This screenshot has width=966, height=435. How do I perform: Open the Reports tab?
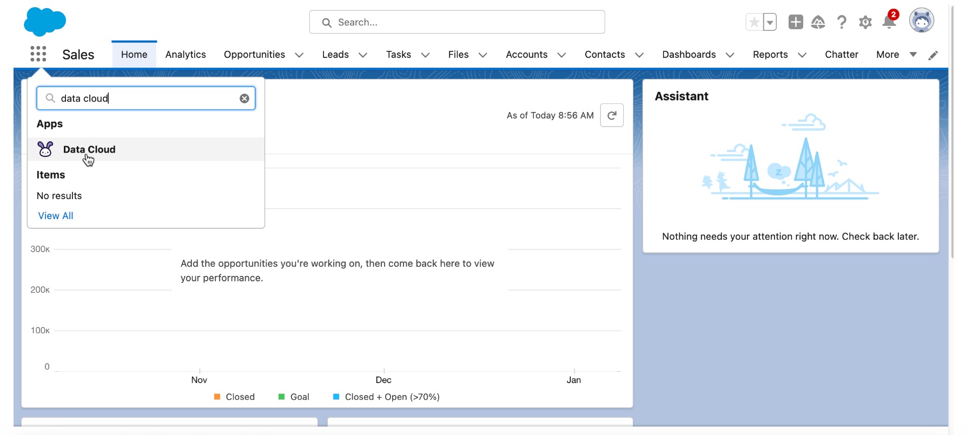pyautogui.click(x=770, y=55)
